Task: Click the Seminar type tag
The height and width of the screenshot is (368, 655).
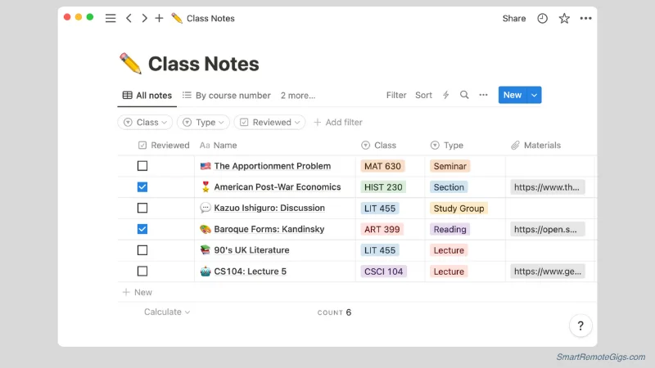Action: [x=449, y=166]
